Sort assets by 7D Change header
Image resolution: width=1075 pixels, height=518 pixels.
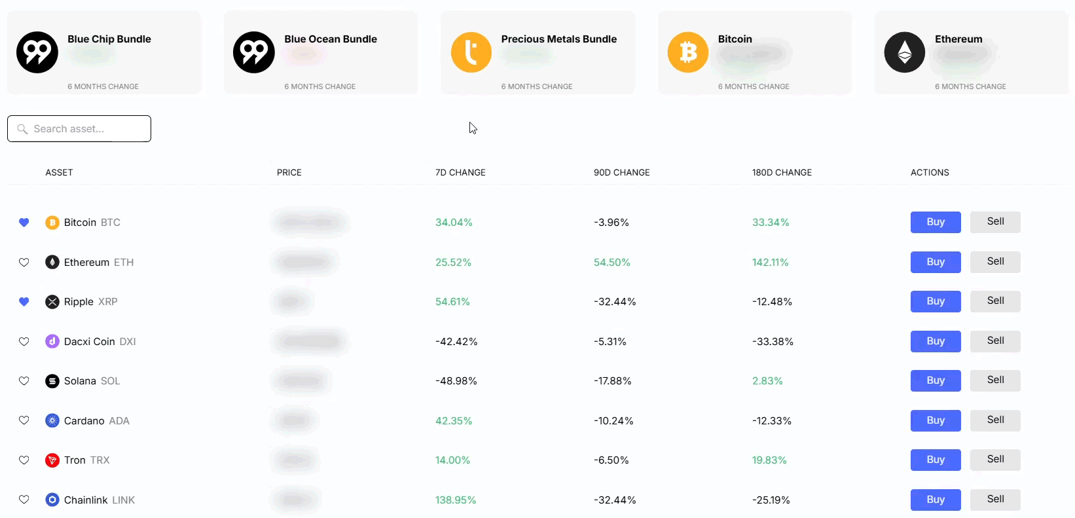pyautogui.click(x=460, y=172)
